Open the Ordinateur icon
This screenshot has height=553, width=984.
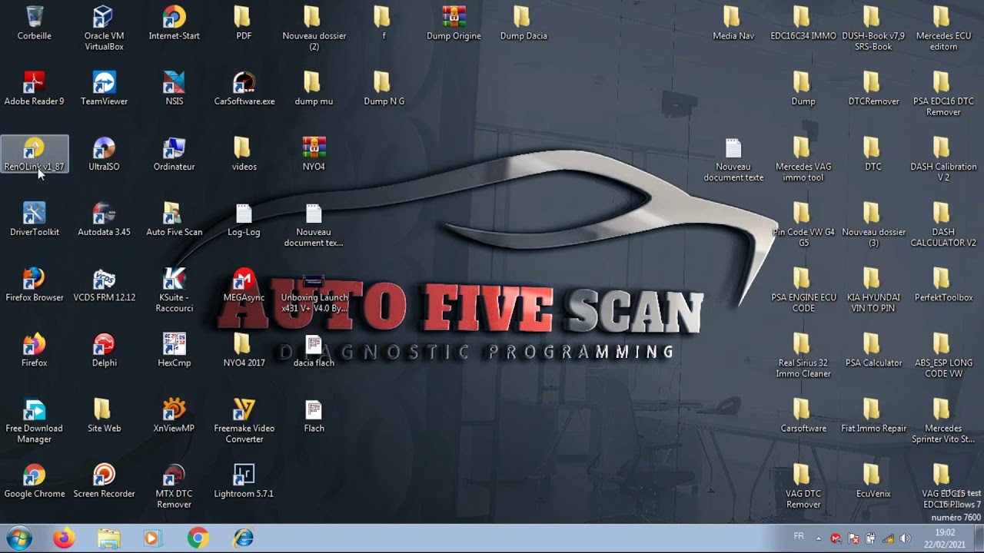pyautogui.click(x=174, y=154)
